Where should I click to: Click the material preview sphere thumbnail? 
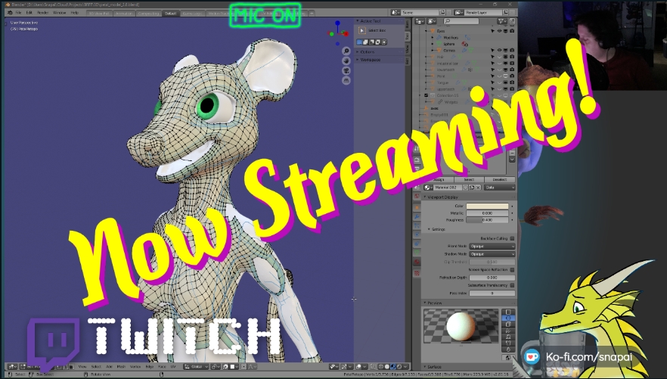(461, 326)
